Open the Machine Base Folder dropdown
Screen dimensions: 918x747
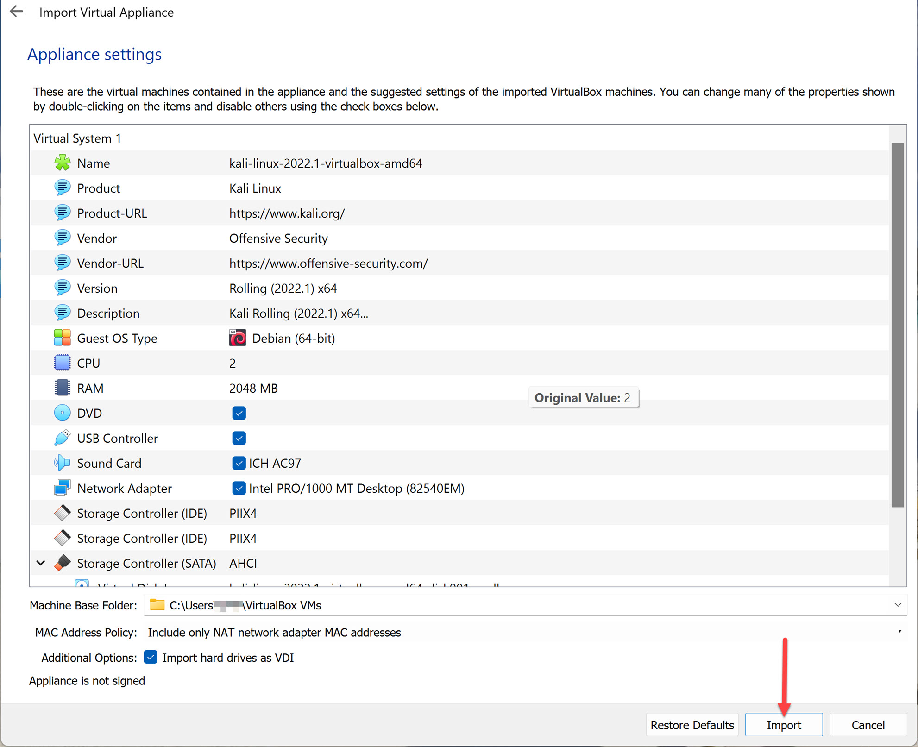[897, 605]
